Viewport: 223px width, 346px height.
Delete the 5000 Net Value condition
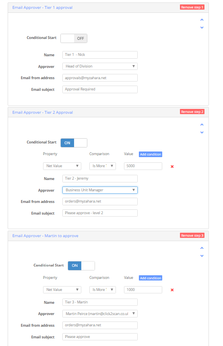point(172,166)
